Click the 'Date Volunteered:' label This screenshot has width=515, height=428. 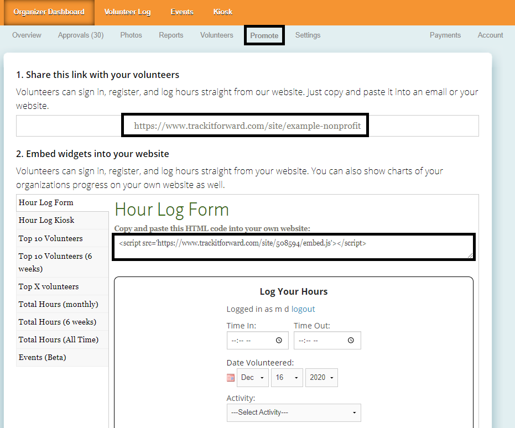coord(260,363)
